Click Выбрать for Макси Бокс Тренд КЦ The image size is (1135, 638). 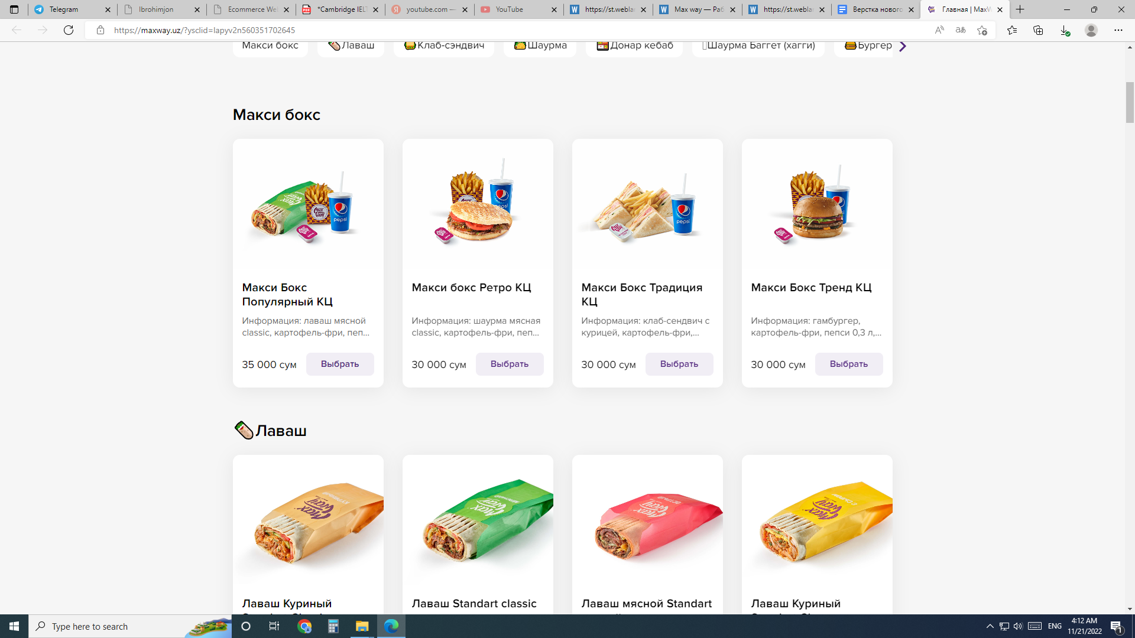tap(849, 364)
